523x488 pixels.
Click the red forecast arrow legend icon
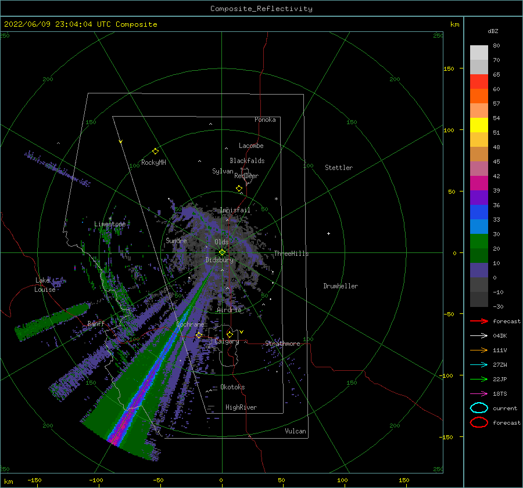click(x=479, y=321)
